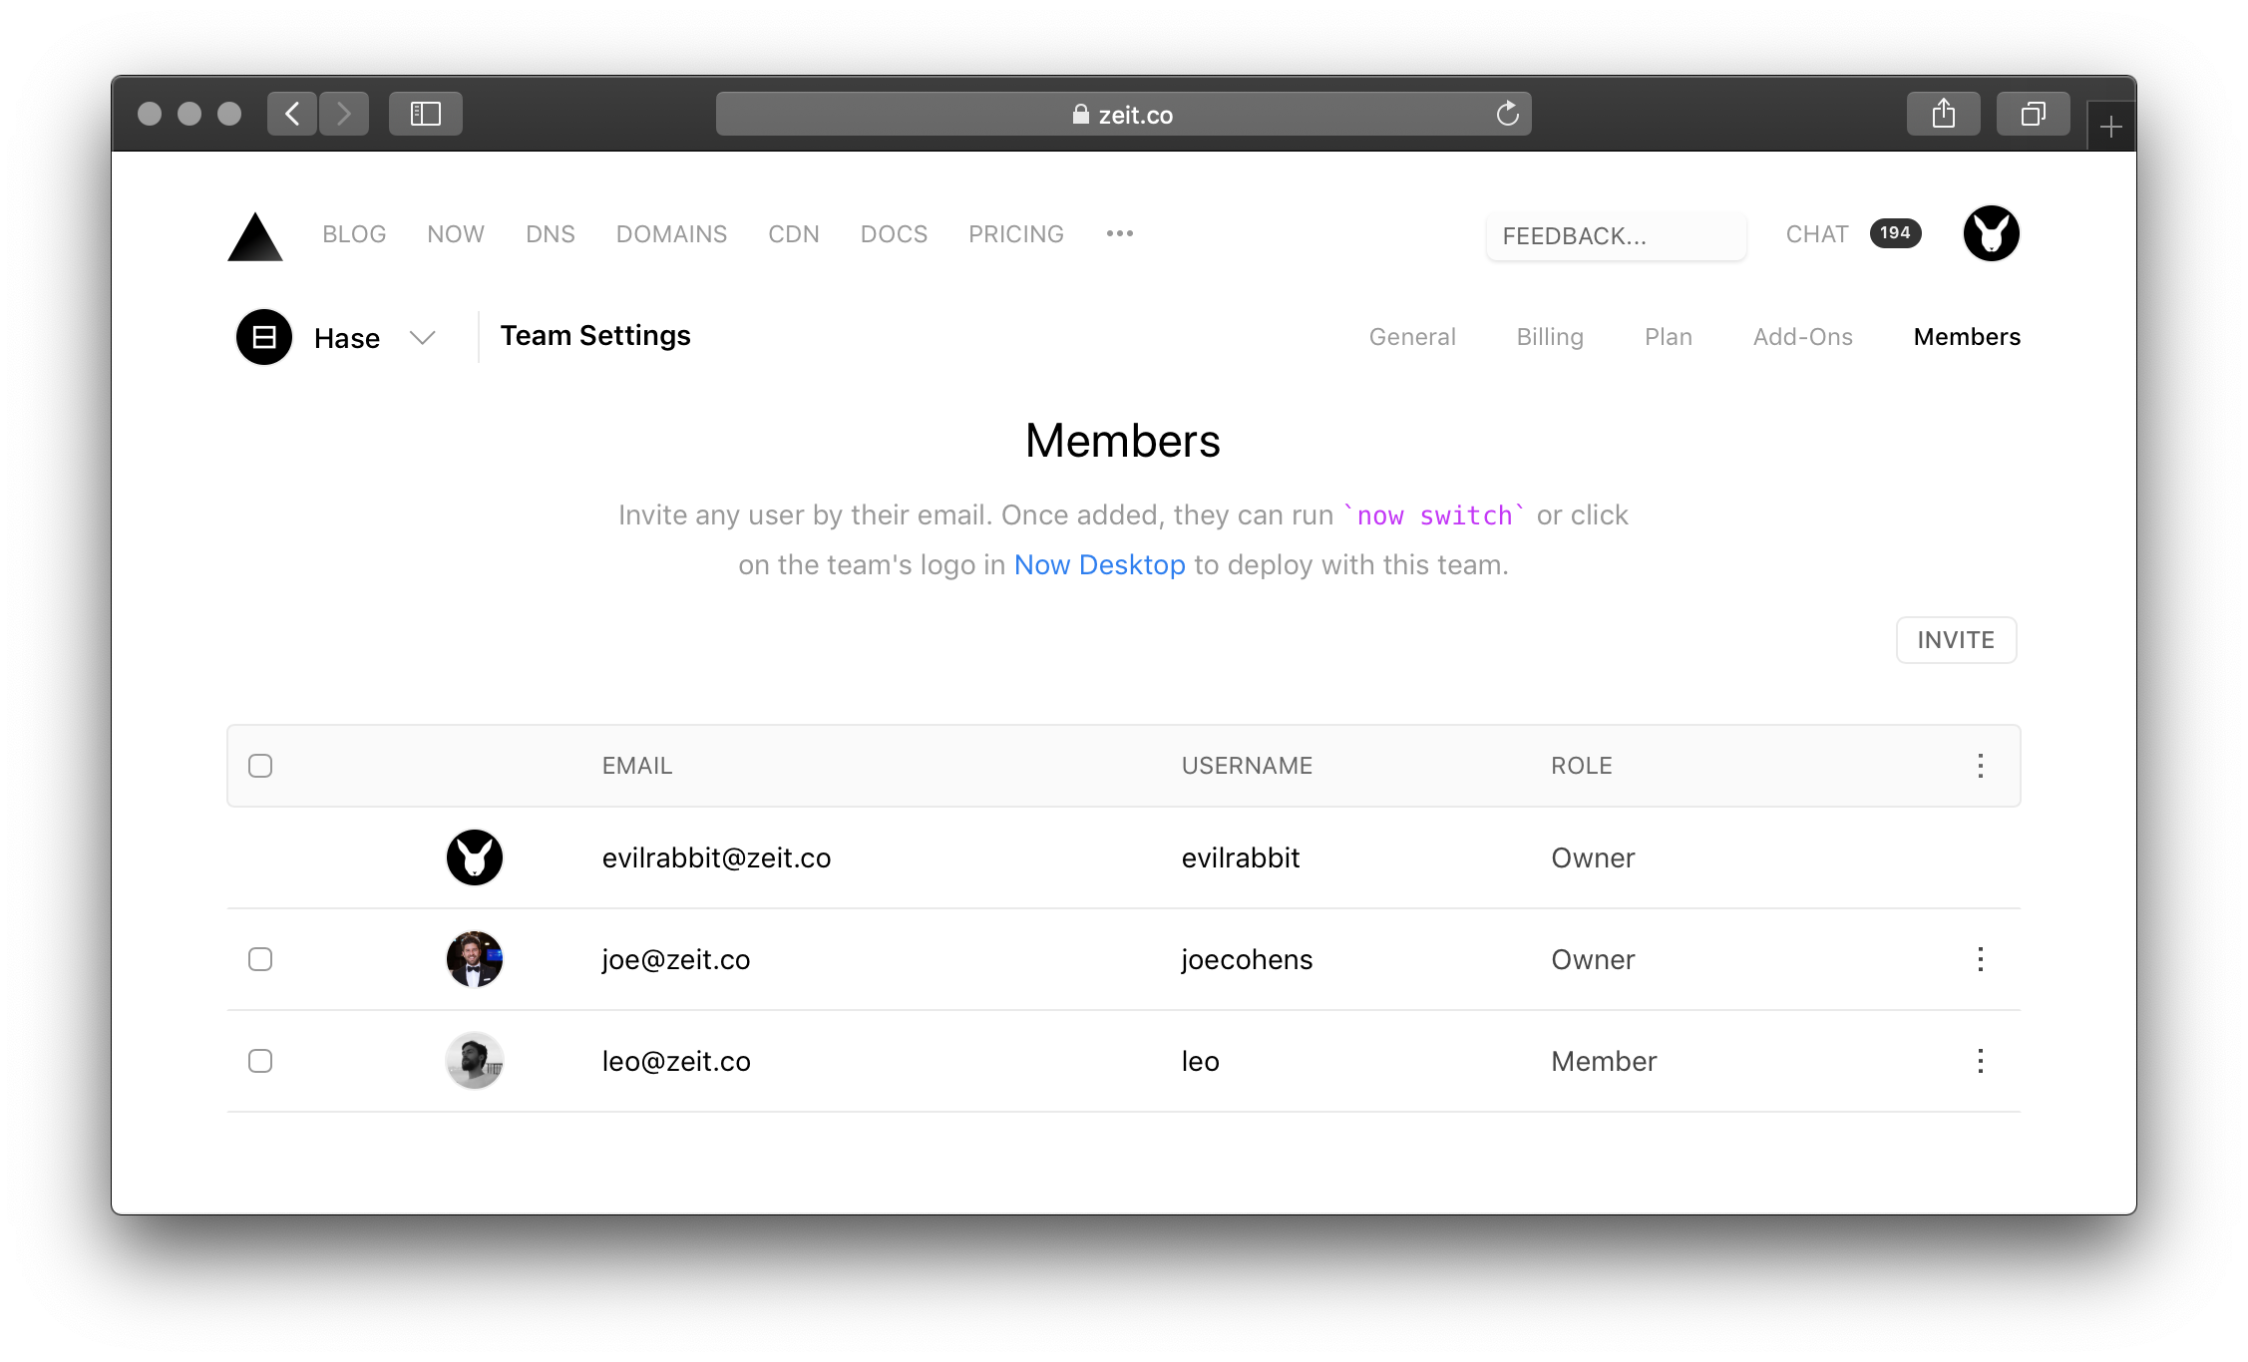Click the INVITE button
This screenshot has width=2248, height=1362.
point(1956,640)
